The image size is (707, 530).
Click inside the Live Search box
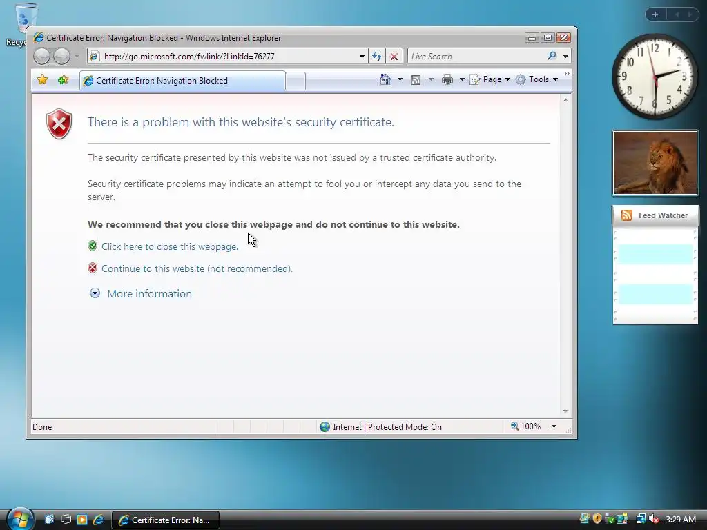[476, 57]
